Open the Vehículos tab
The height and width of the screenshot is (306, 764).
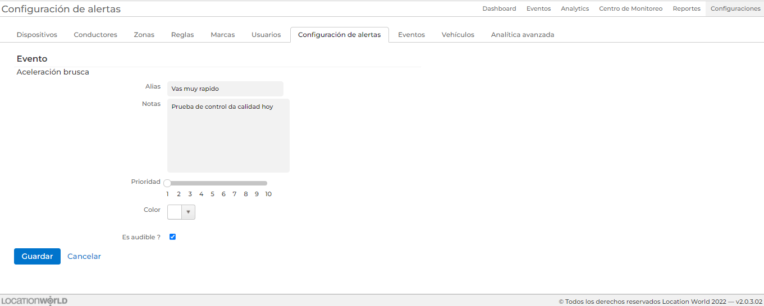click(458, 35)
